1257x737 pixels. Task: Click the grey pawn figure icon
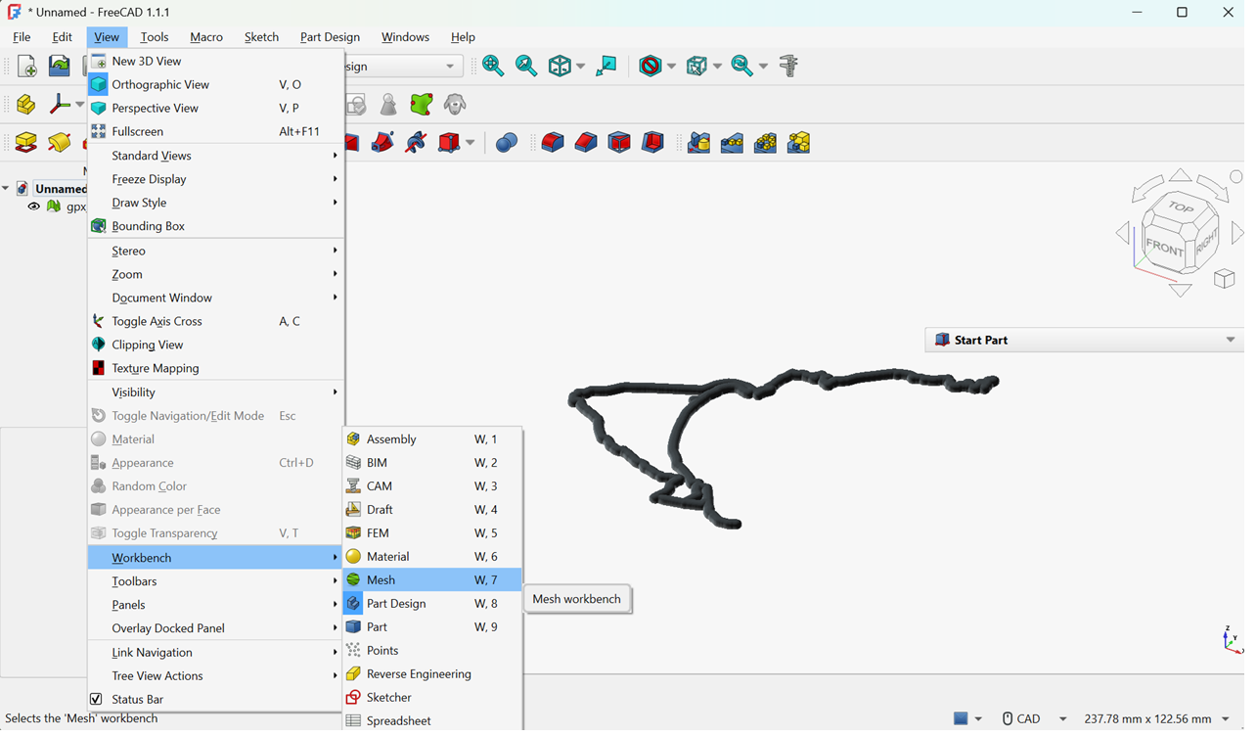point(388,105)
